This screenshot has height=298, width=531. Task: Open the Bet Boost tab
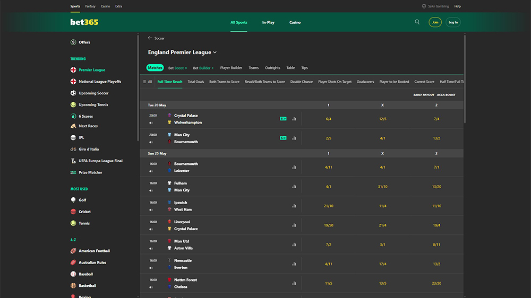point(177,68)
